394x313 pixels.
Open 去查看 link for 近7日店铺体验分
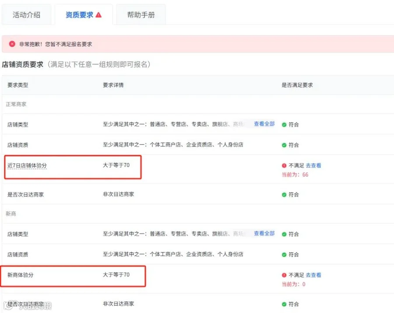click(x=313, y=165)
